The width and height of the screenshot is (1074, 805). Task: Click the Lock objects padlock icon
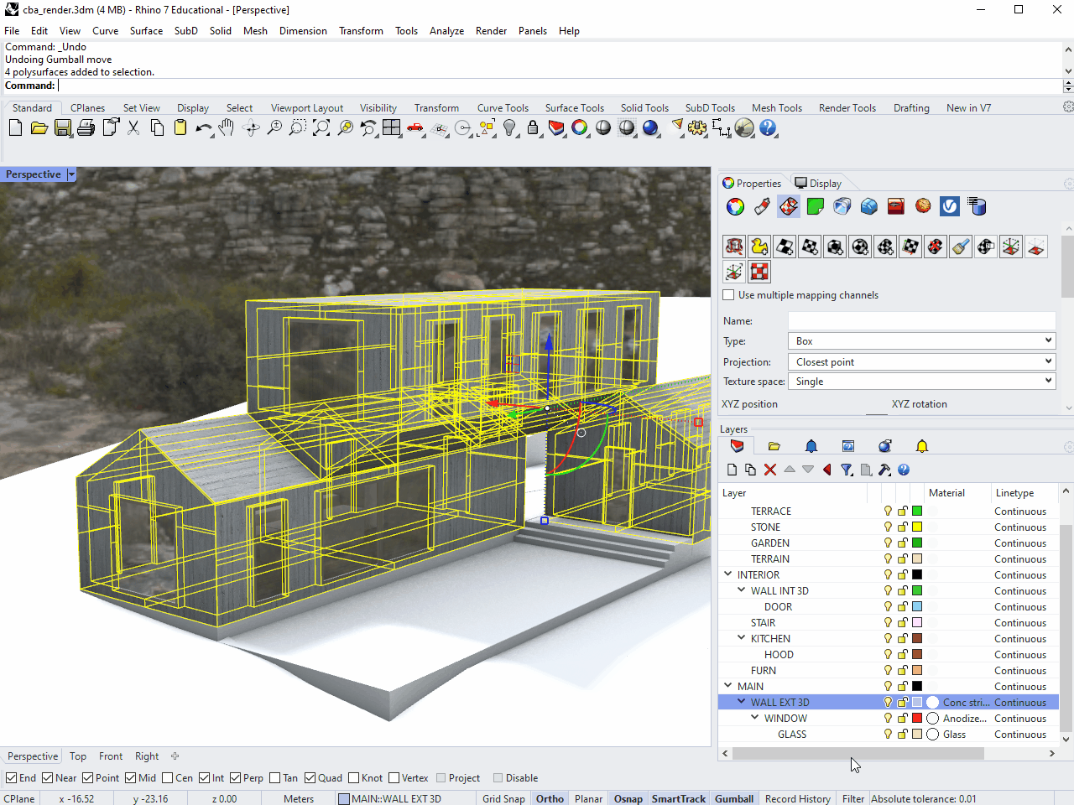coord(533,127)
